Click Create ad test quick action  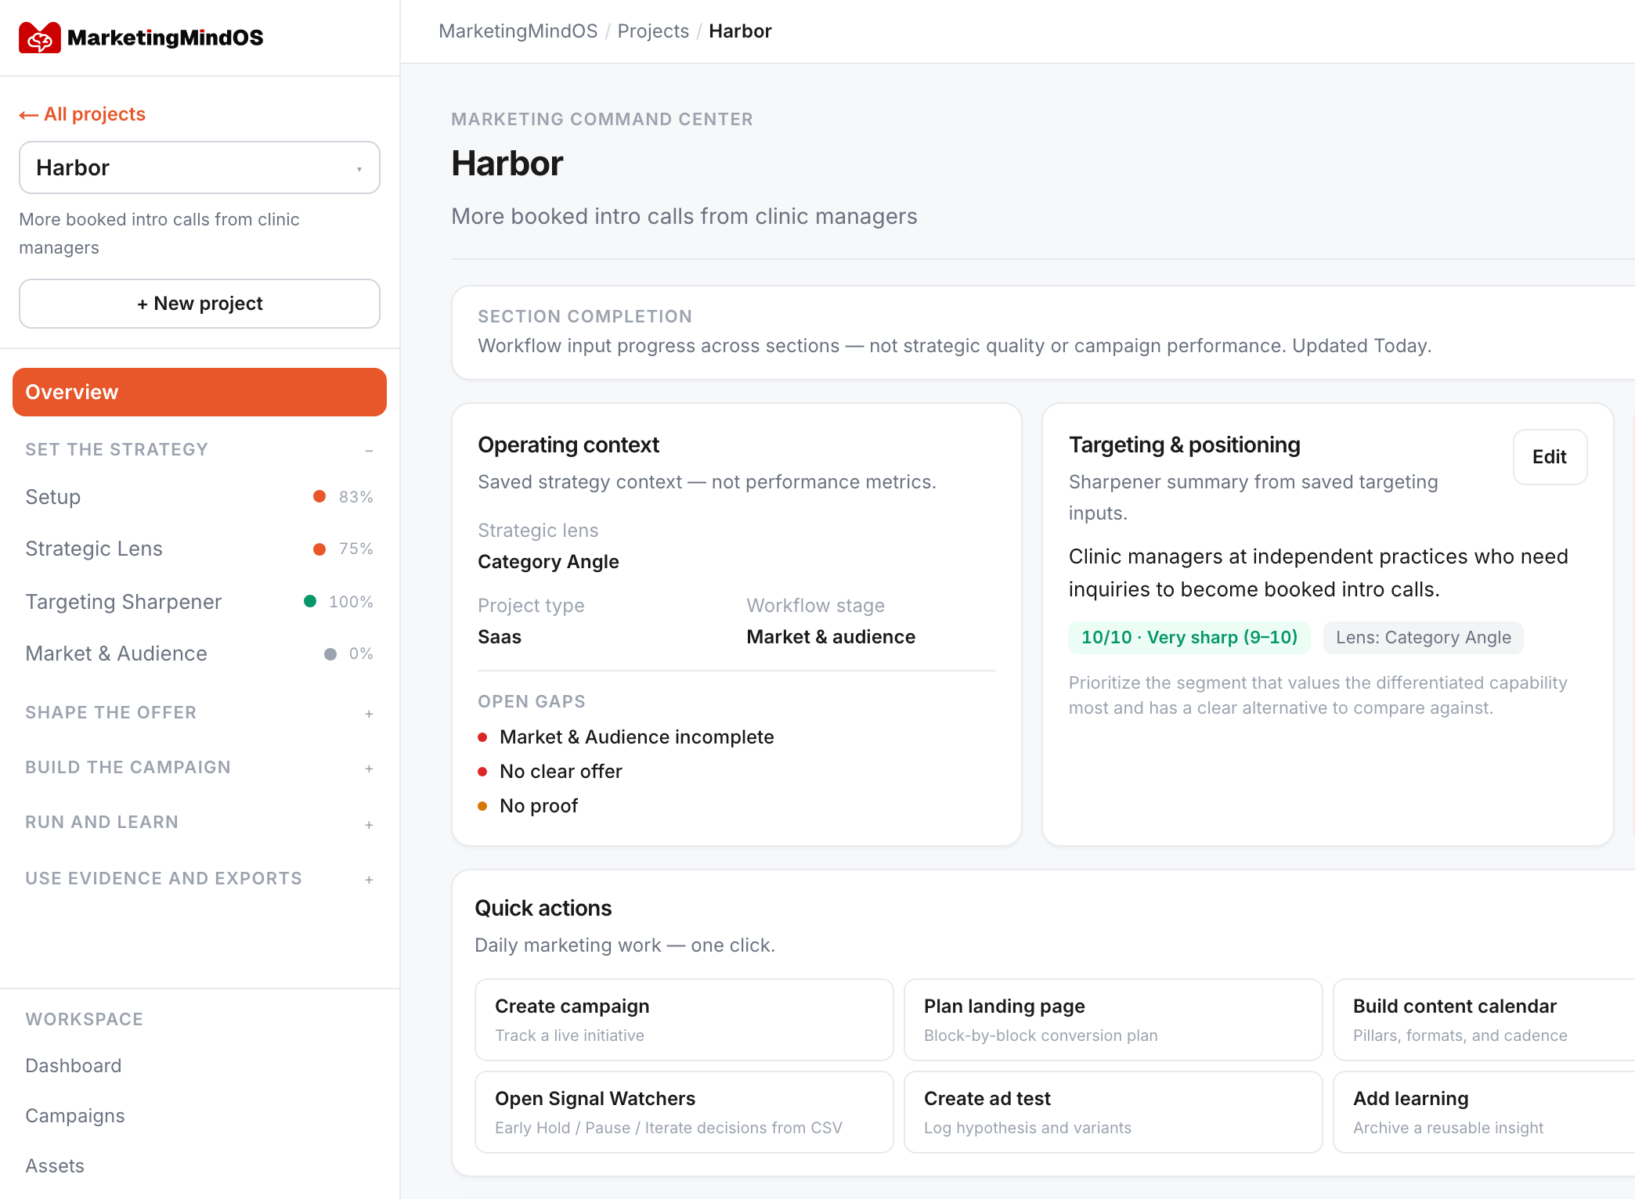(x=1113, y=1112)
